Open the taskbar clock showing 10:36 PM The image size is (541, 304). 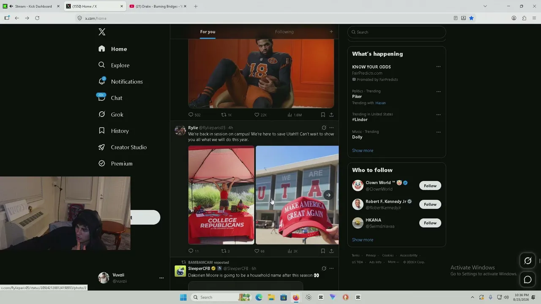coord(522,297)
